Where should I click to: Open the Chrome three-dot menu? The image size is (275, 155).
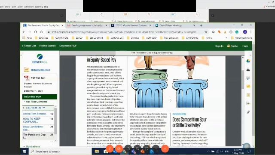click(x=251, y=32)
